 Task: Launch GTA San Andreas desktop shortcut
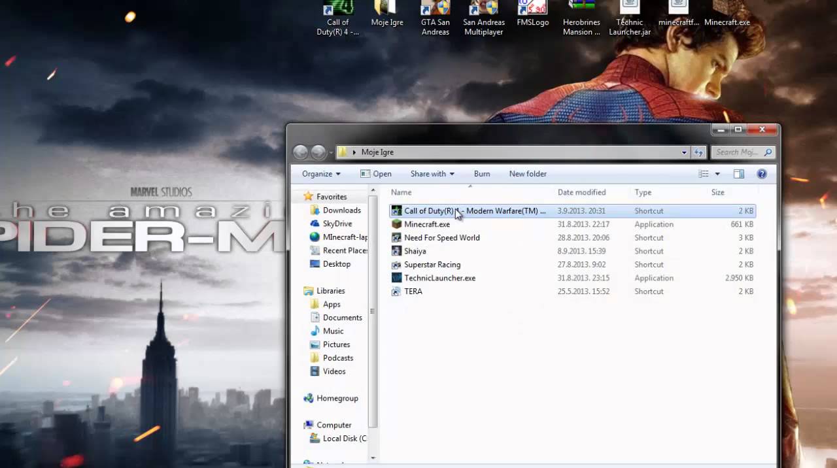435,18
